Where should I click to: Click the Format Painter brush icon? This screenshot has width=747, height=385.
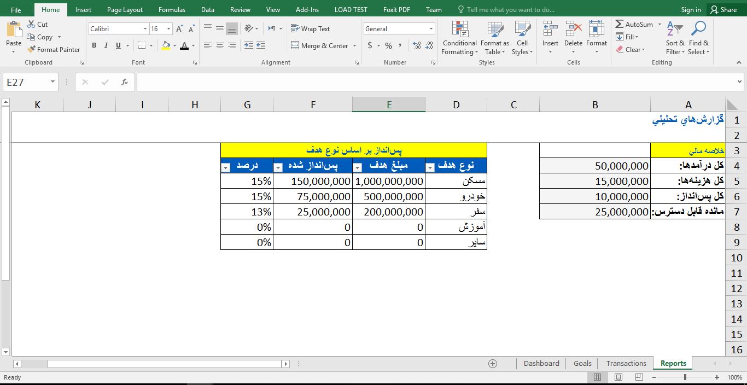pos(32,50)
